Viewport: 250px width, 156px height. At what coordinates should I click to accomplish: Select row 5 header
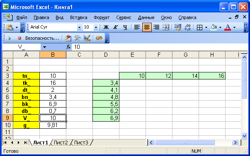(7, 90)
